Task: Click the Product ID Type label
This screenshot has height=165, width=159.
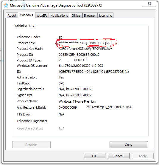Action: point(29,60)
